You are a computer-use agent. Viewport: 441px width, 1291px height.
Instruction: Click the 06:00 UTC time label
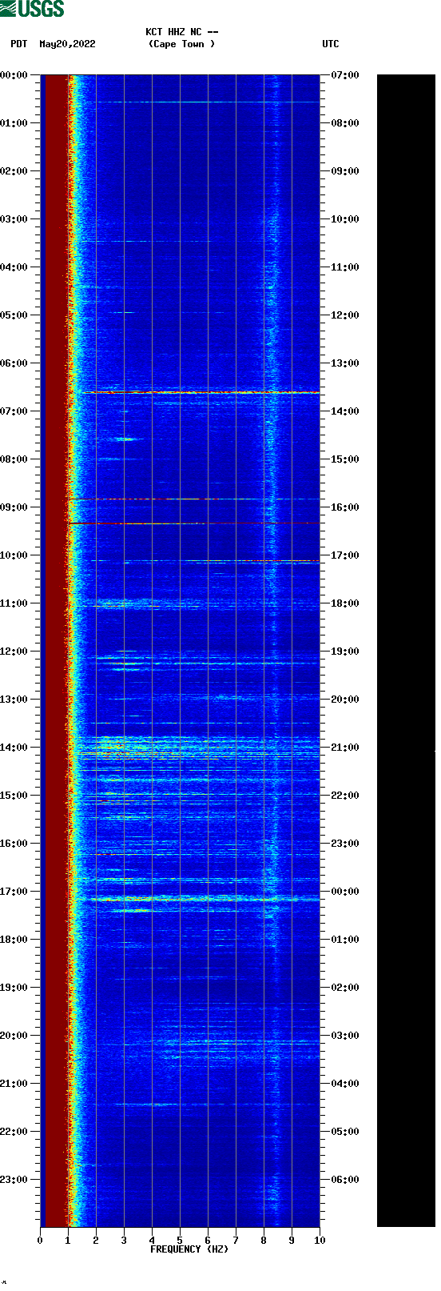pos(345,1180)
